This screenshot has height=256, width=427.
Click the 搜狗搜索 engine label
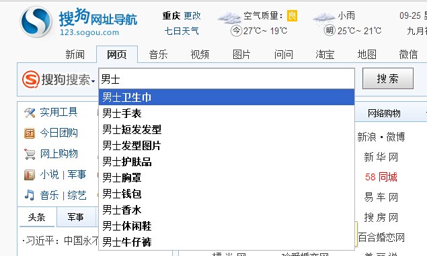[x=66, y=80]
